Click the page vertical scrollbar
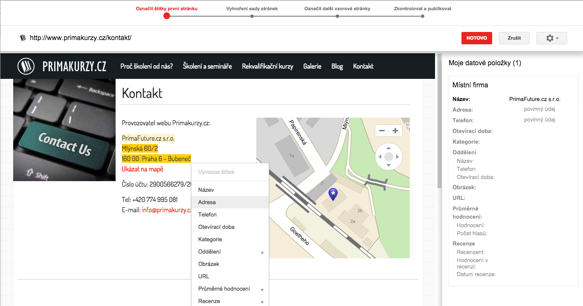 click(x=439, y=121)
